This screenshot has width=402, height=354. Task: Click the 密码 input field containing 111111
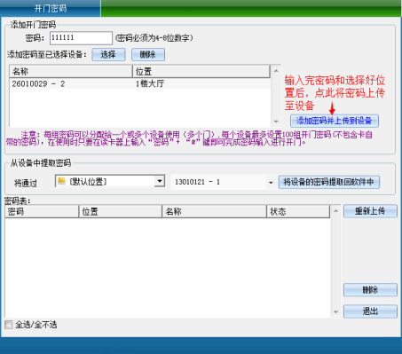point(81,38)
